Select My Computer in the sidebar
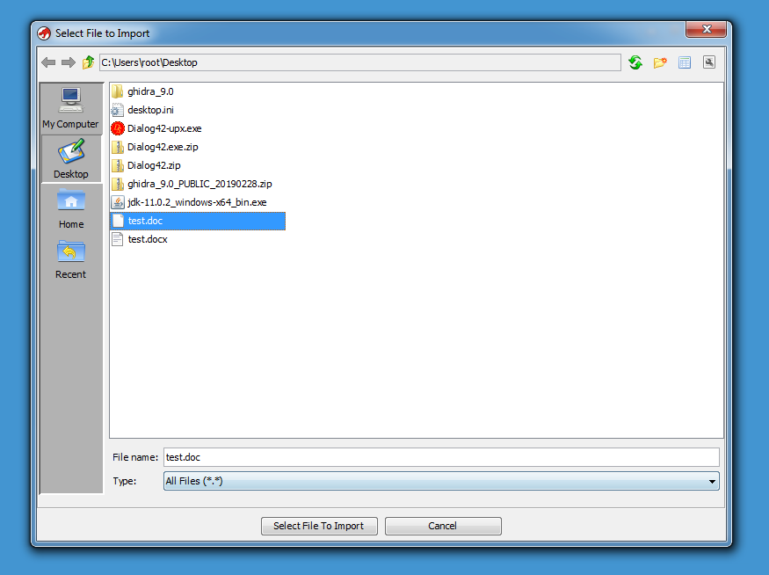This screenshot has height=575, width=769. point(70,108)
